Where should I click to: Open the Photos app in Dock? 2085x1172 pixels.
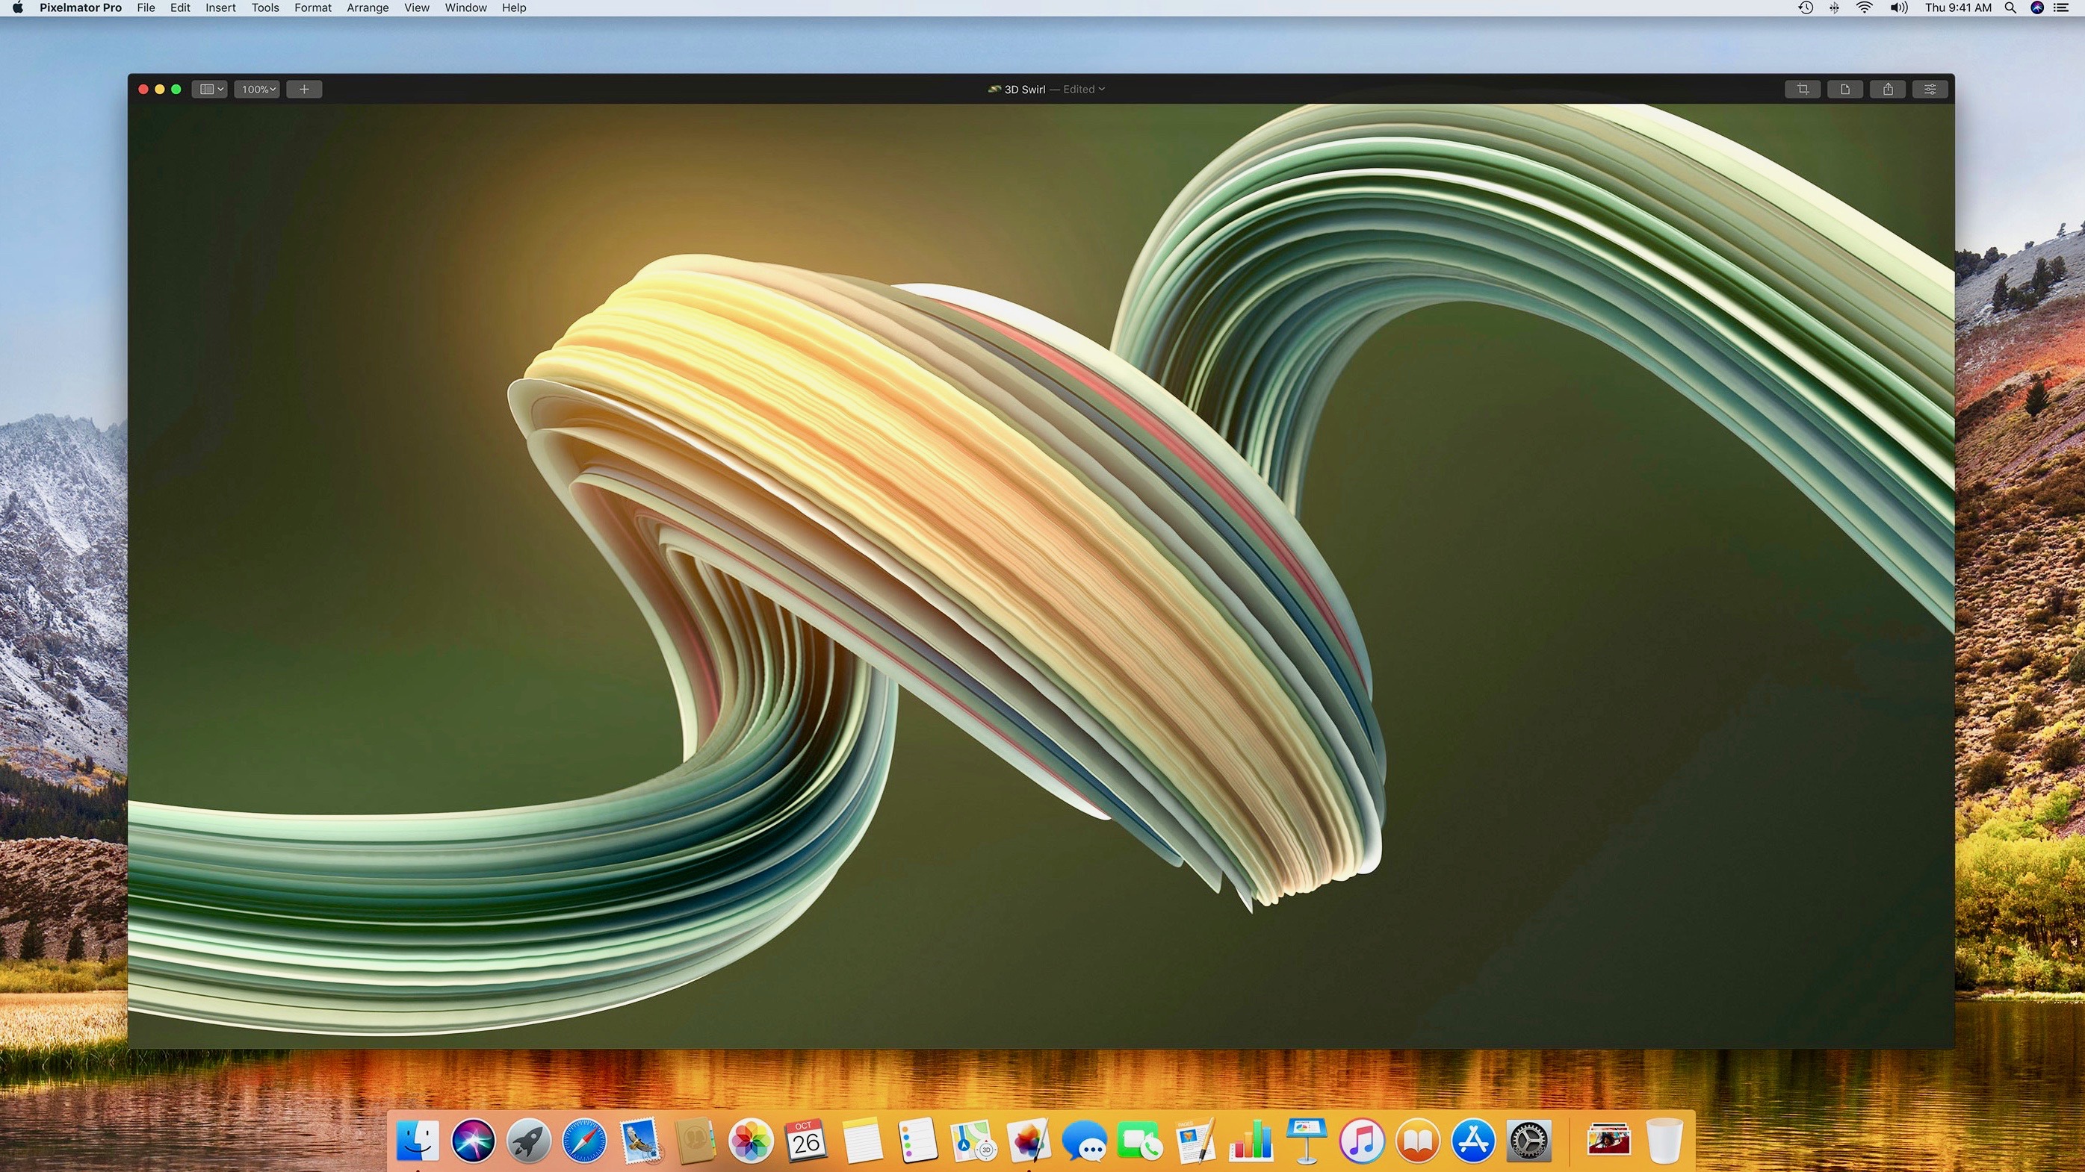[750, 1141]
